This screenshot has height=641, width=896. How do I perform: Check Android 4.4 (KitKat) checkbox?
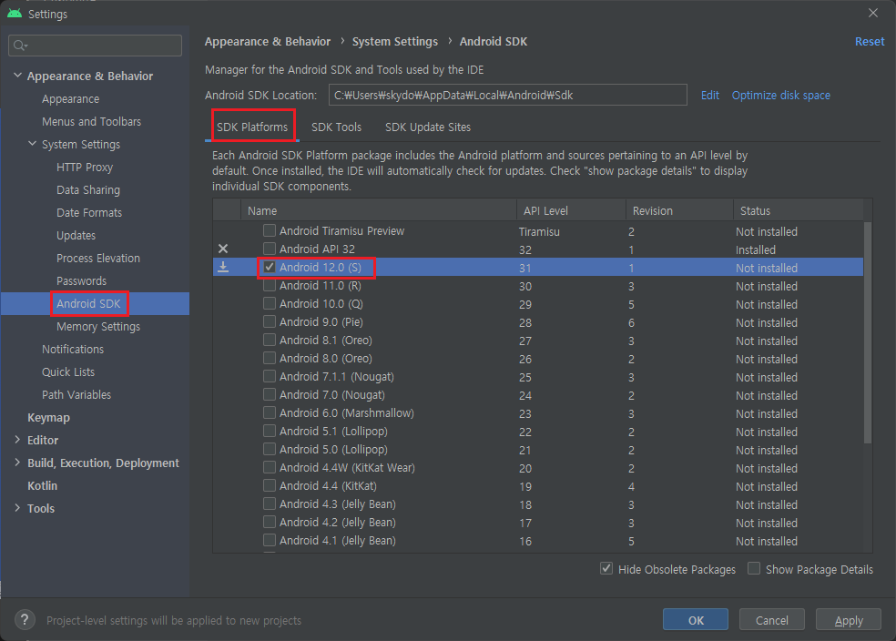click(x=270, y=485)
